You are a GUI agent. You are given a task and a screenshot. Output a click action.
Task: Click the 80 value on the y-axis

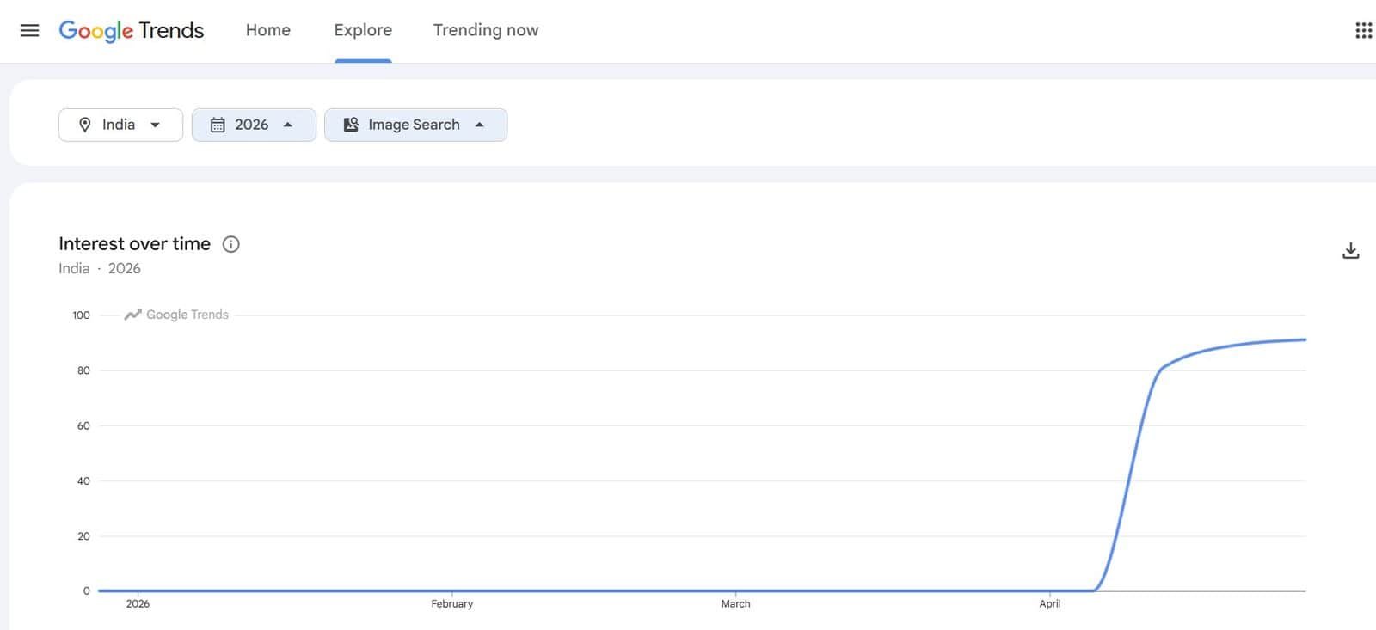(83, 370)
